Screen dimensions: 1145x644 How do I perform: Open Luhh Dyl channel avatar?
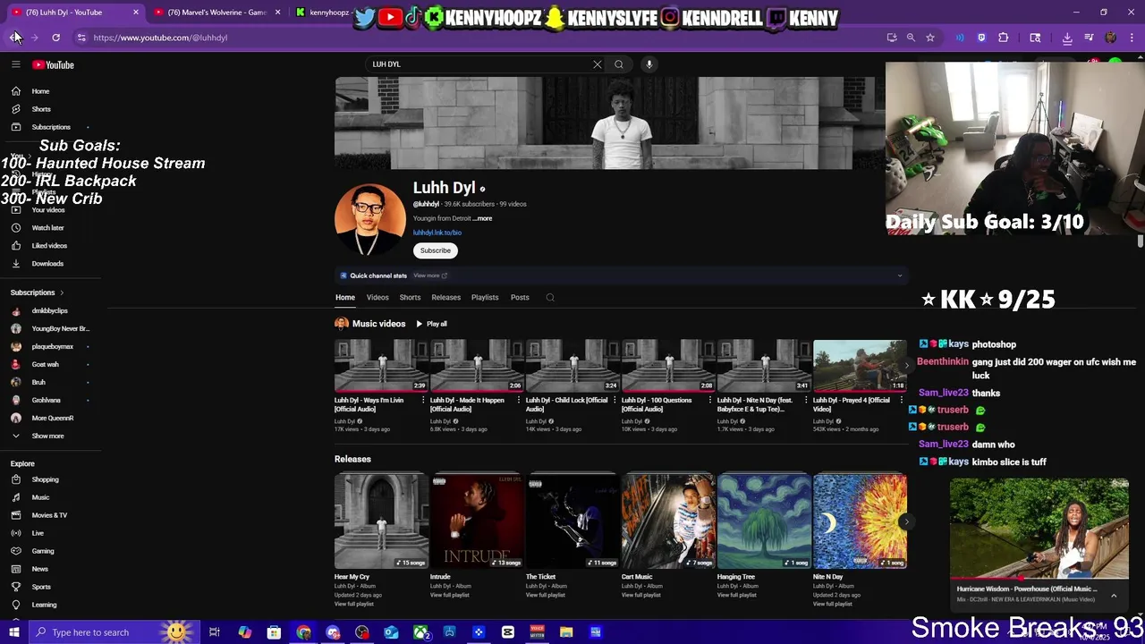(x=369, y=220)
